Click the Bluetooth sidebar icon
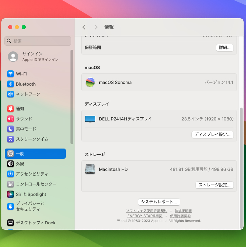 tap(11, 84)
